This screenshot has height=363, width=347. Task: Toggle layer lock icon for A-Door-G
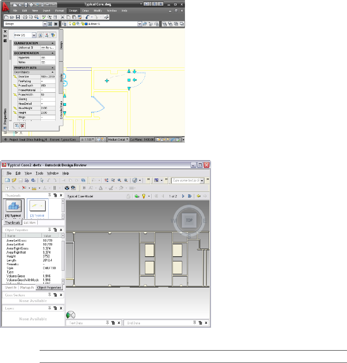click(x=82, y=24)
